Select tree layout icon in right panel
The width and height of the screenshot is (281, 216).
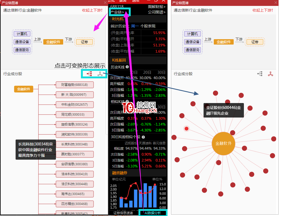260,74
